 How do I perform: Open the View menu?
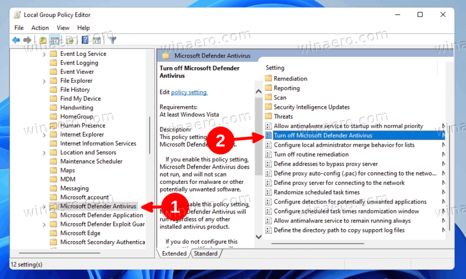[x=63, y=28]
